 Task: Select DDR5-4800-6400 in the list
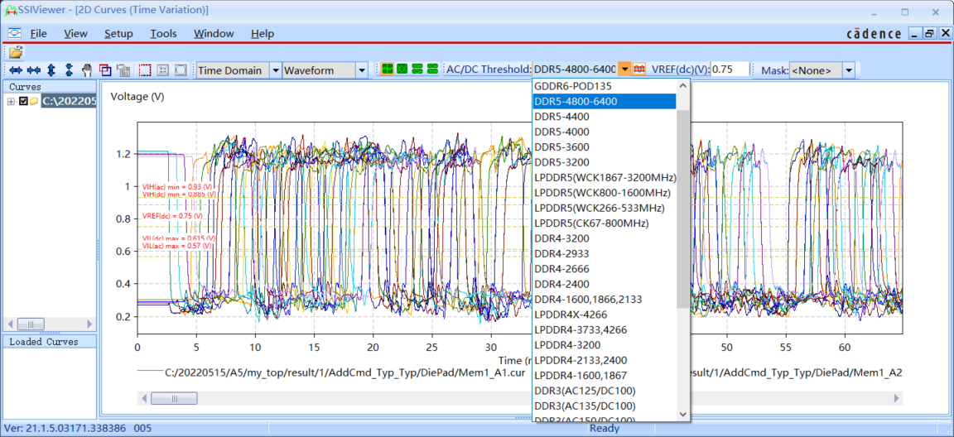(605, 102)
